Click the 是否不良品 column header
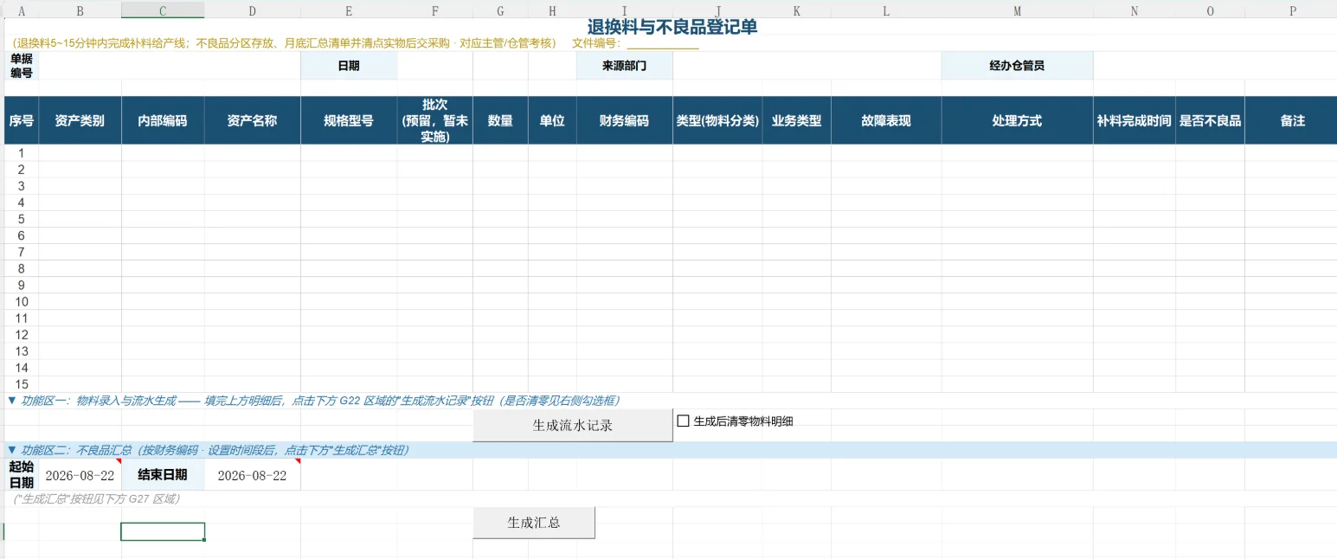 [1210, 120]
